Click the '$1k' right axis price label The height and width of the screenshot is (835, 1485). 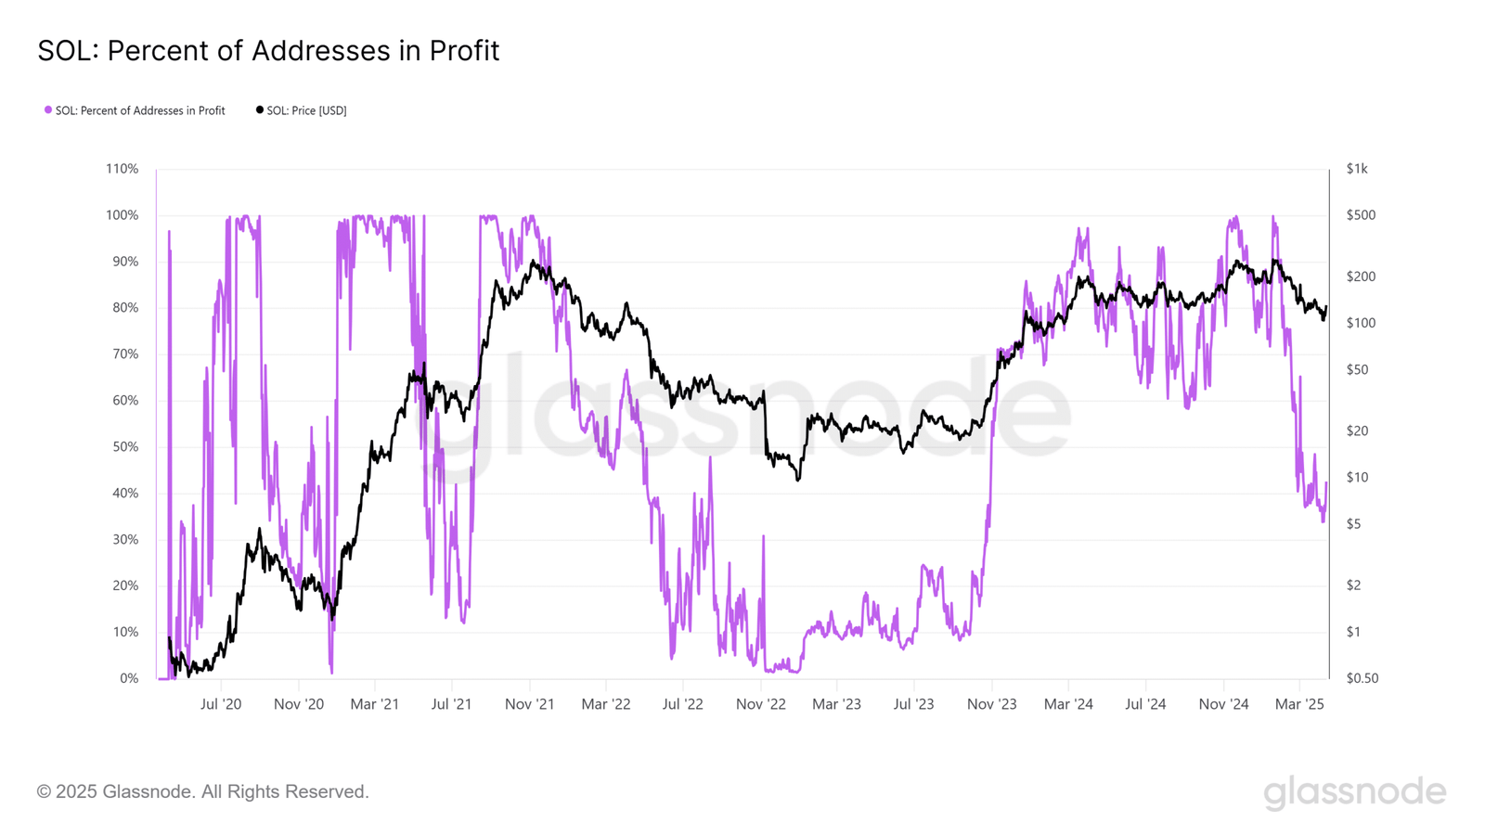click(1357, 169)
